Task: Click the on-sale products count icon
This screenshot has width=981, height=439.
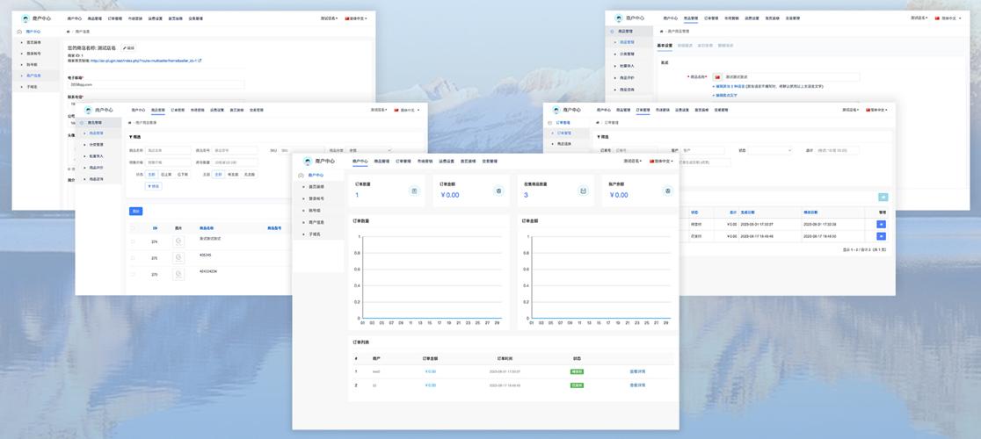Action: 583,191
